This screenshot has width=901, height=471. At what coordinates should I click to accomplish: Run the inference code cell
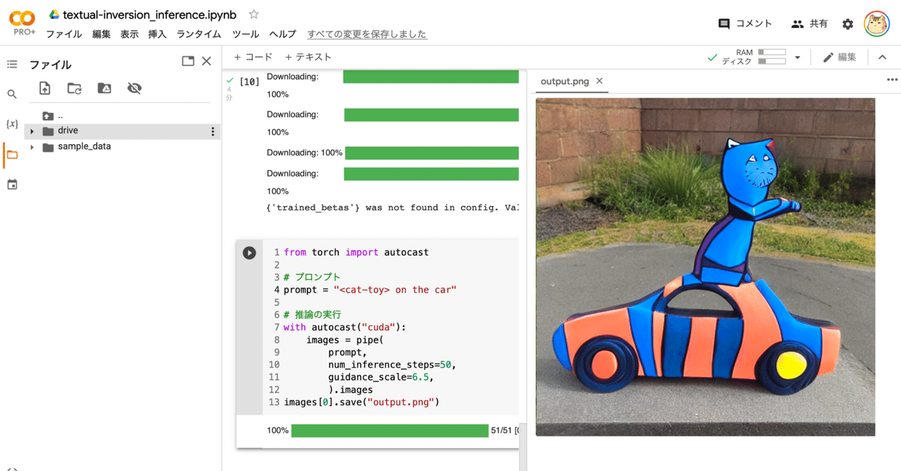point(249,252)
